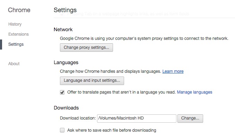
Task: Uncheck Offer to translate pages checkbox
Action: click(x=62, y=92)
